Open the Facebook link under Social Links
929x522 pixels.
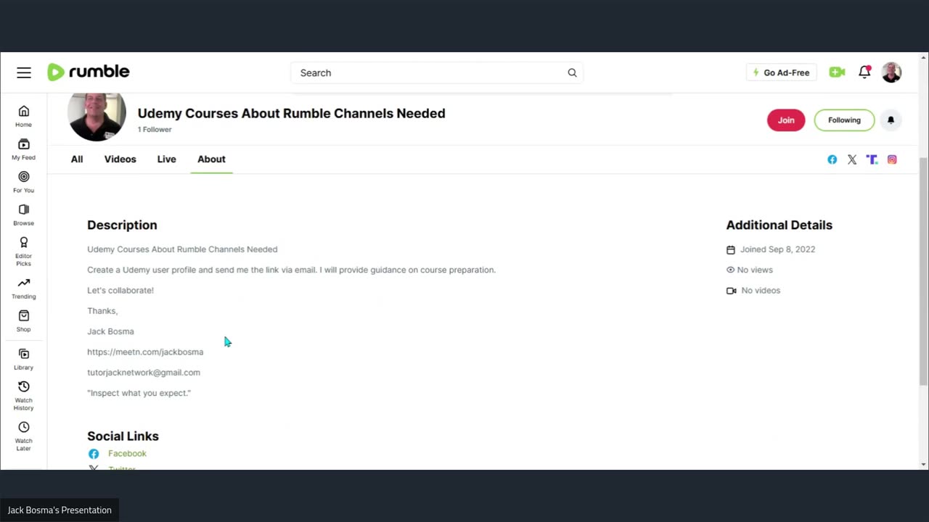(127, 454)
